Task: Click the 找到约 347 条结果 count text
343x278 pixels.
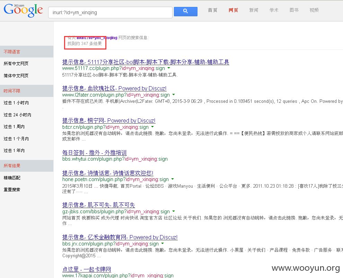Action: click(85, 44)
